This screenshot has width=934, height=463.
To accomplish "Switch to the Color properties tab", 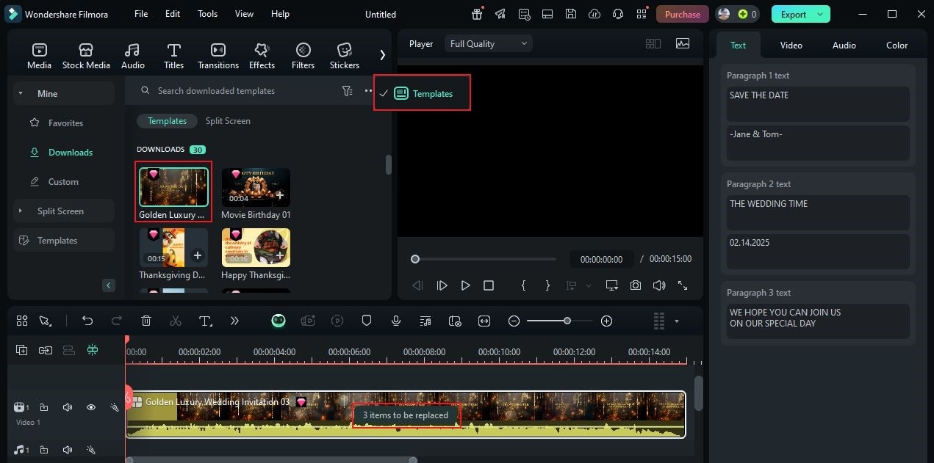I will [x=897, y=45].
